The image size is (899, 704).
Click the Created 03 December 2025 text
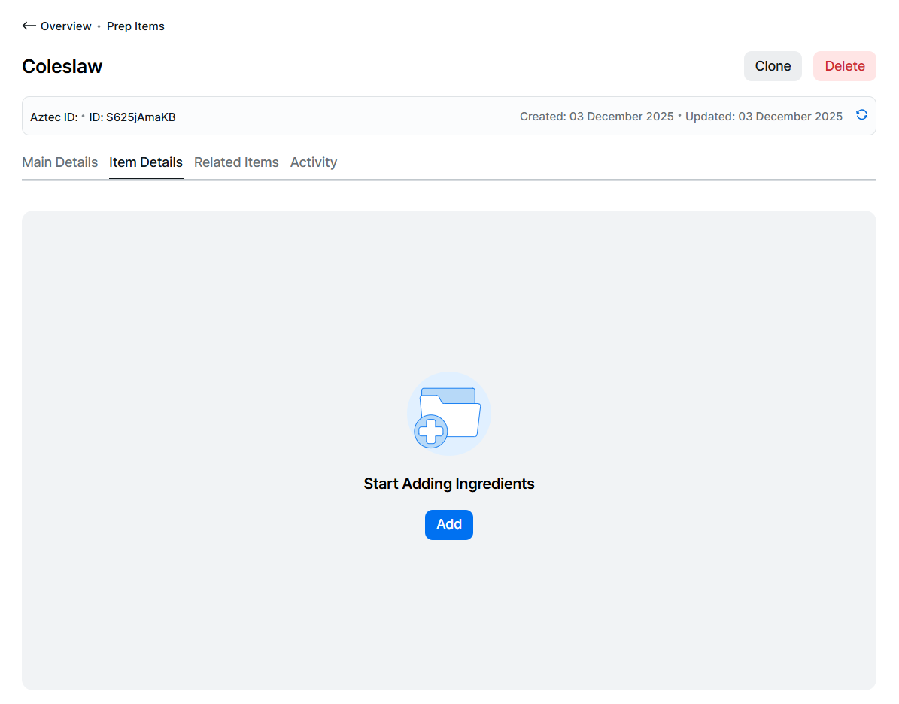(597, 117)
